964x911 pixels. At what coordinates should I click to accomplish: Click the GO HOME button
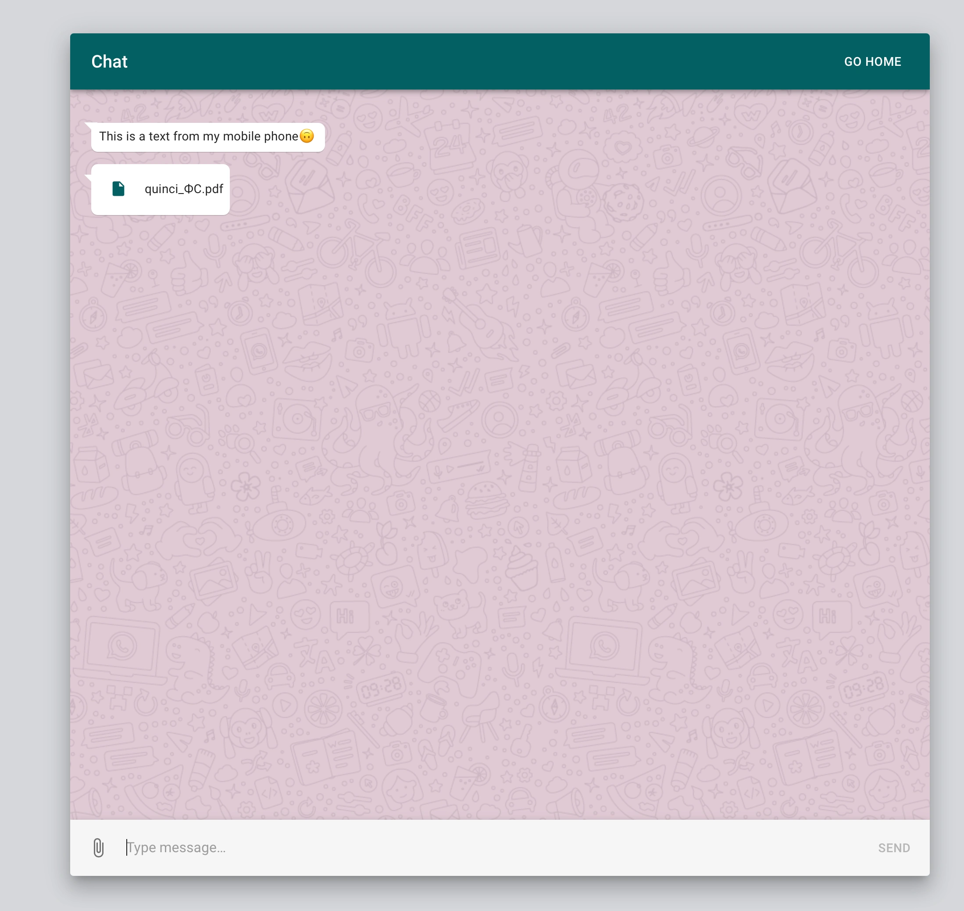(872, 62)
